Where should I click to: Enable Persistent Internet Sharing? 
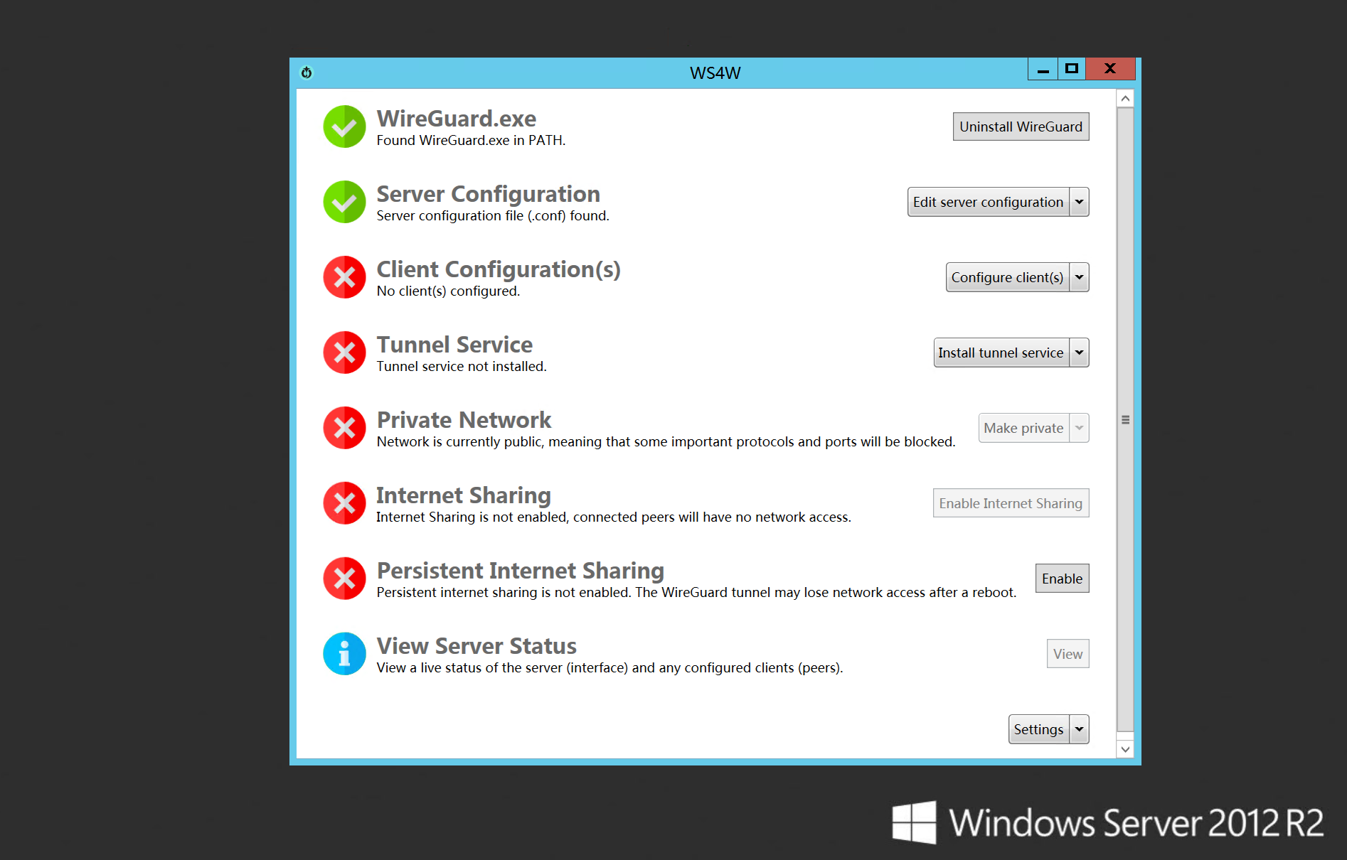(x=1062, y=579)
